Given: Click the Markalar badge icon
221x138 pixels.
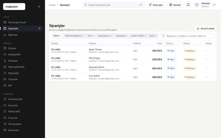Looking at the screenshot, I should [x=5, y=61].
